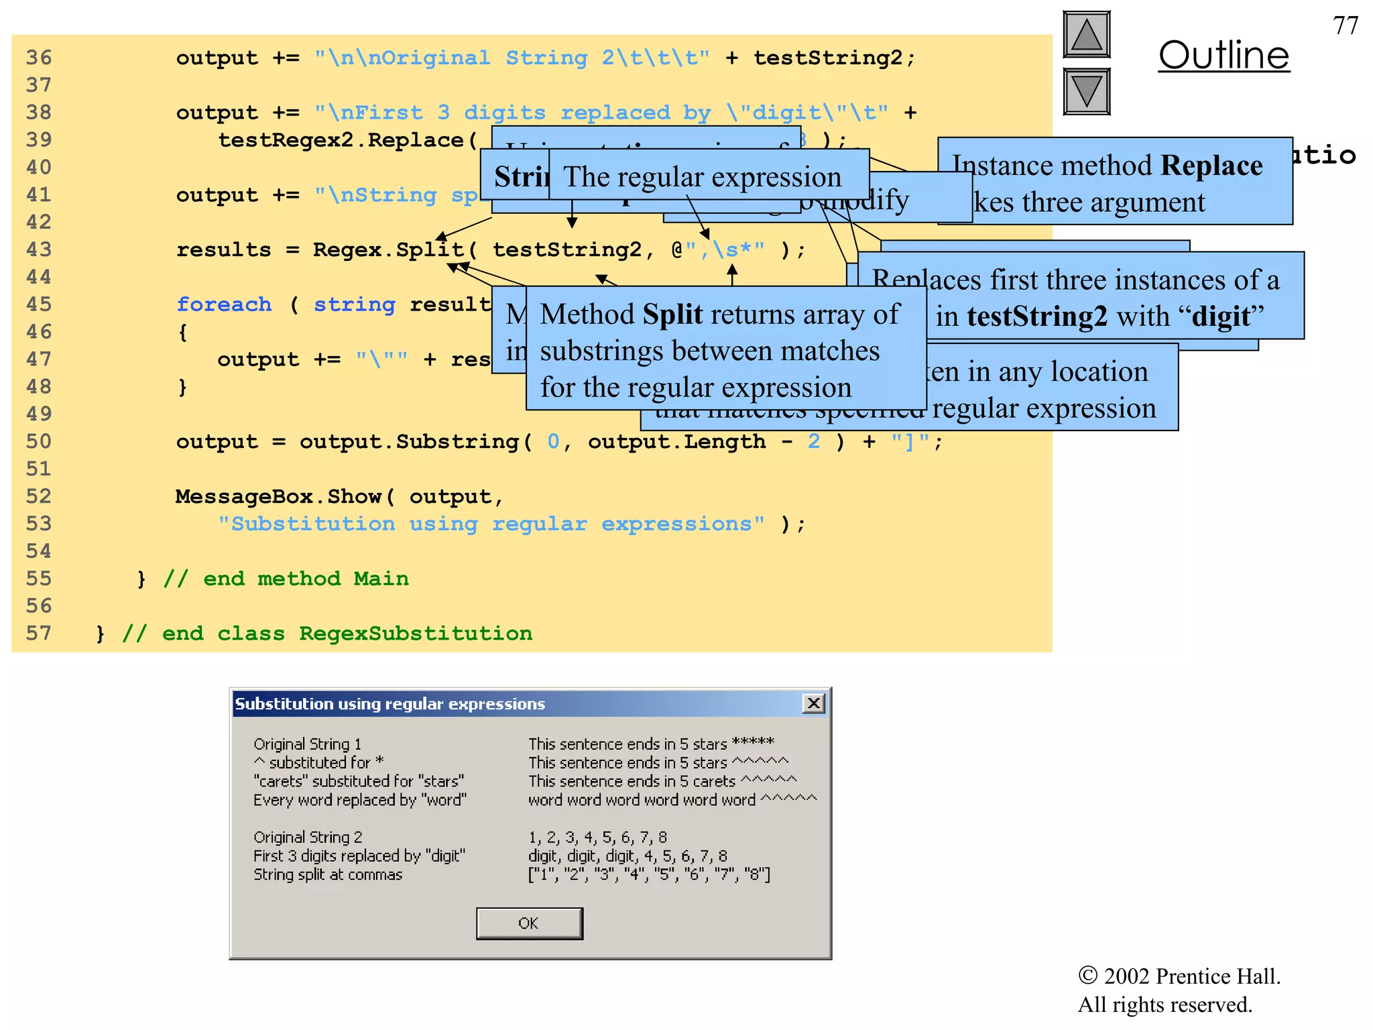This screenshot has height=1030, width=1373.
Task: Click OK in the message box
Action: tap(529, 923)
